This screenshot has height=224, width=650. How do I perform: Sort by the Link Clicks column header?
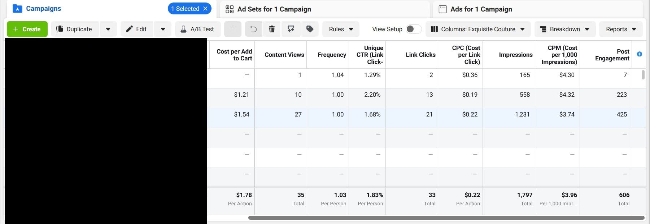[x=420, y=55]
